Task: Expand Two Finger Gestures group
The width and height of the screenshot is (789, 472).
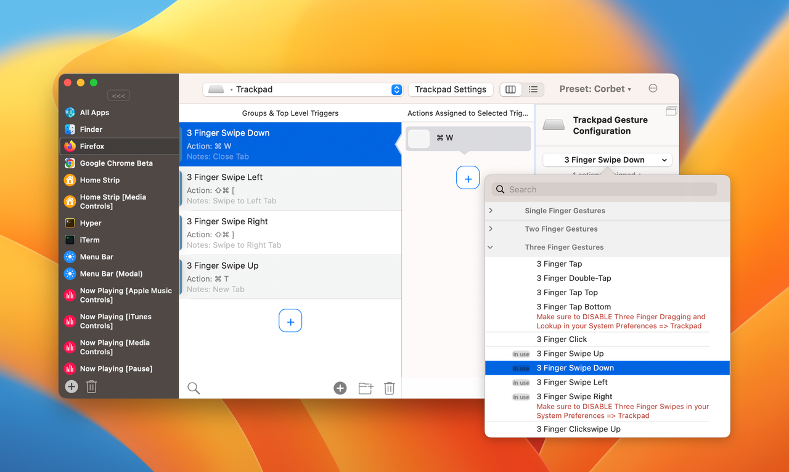Action: (x=491, y=229)
